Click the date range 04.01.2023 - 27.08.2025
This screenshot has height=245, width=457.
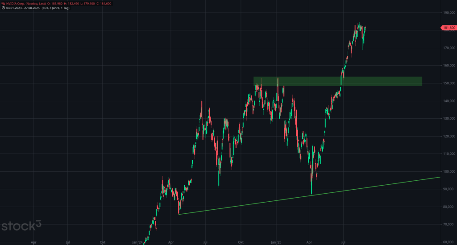[x=23, y=8]
